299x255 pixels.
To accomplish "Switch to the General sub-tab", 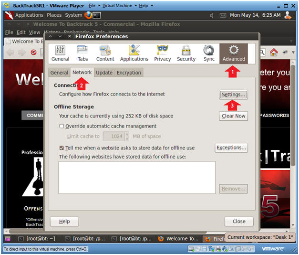I will pos(59,73).
